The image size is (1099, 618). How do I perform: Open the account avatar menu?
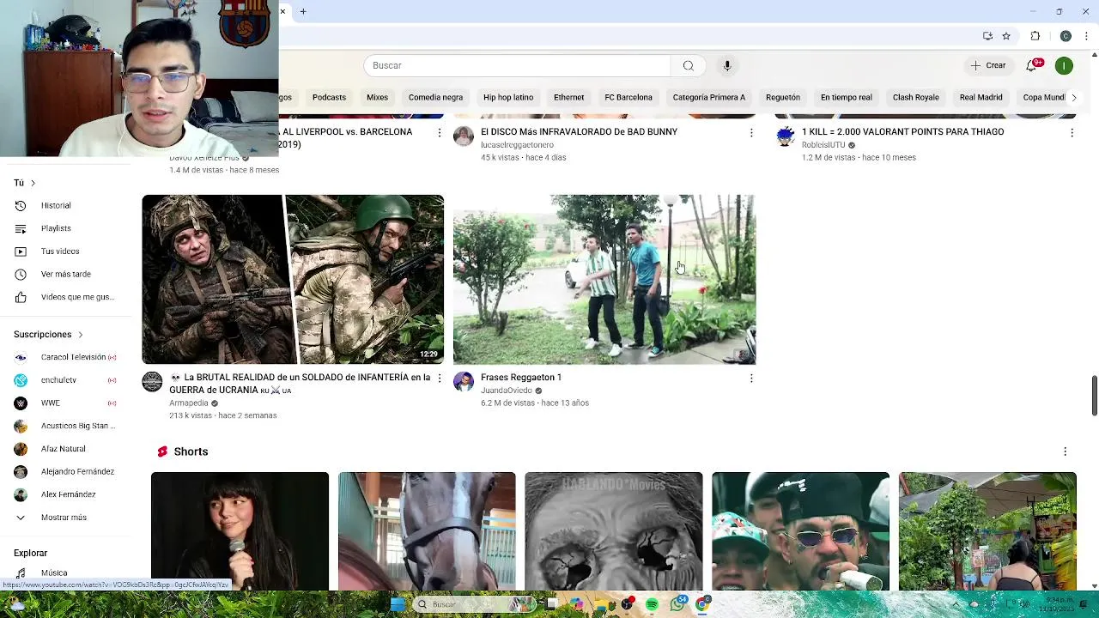tap(1064, 66)
